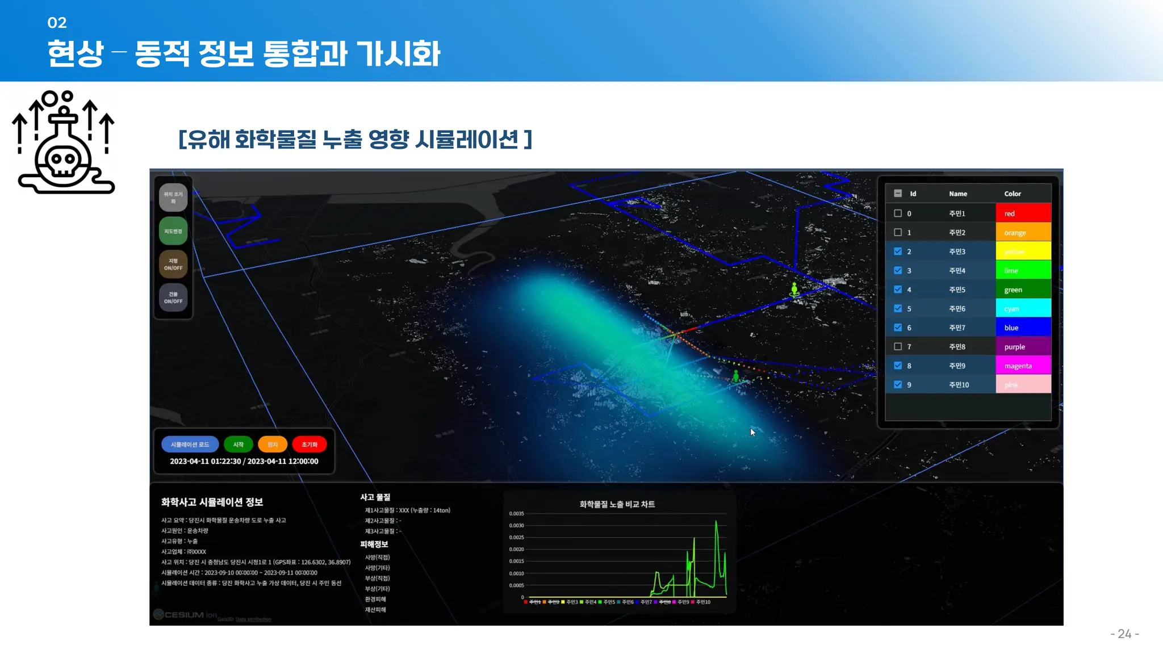The width and height of the screenshot is (1163, 654).
Task: Click the 지도변경 map change button
Action: [x=173, y=231]
